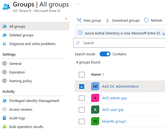The width and height of the screenshot is (165, 131).
Task: Click the New group people icon
Action: point(79,20)
